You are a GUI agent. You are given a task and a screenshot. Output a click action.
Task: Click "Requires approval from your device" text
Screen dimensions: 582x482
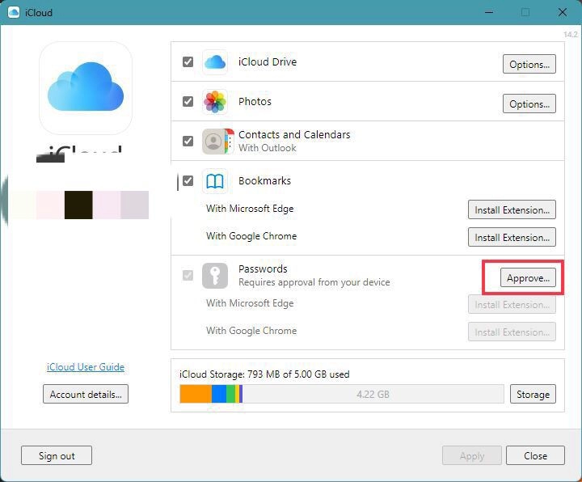(x=314, y=282)
